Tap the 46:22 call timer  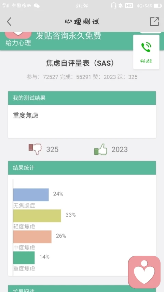(146, 61)
